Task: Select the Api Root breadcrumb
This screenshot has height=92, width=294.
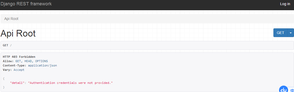Action: [x=11, y=19]
